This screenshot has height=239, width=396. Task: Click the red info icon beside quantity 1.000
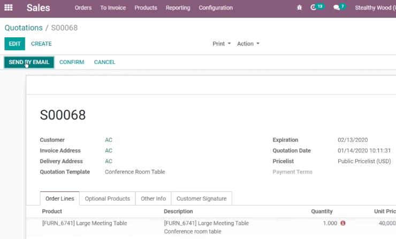tap(342, 223)
